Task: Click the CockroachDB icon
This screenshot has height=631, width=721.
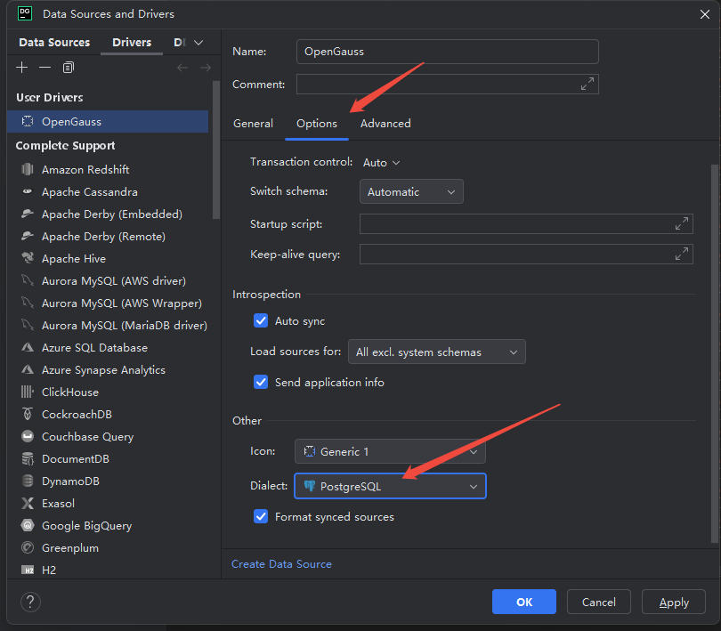Action: pos(28,414)
